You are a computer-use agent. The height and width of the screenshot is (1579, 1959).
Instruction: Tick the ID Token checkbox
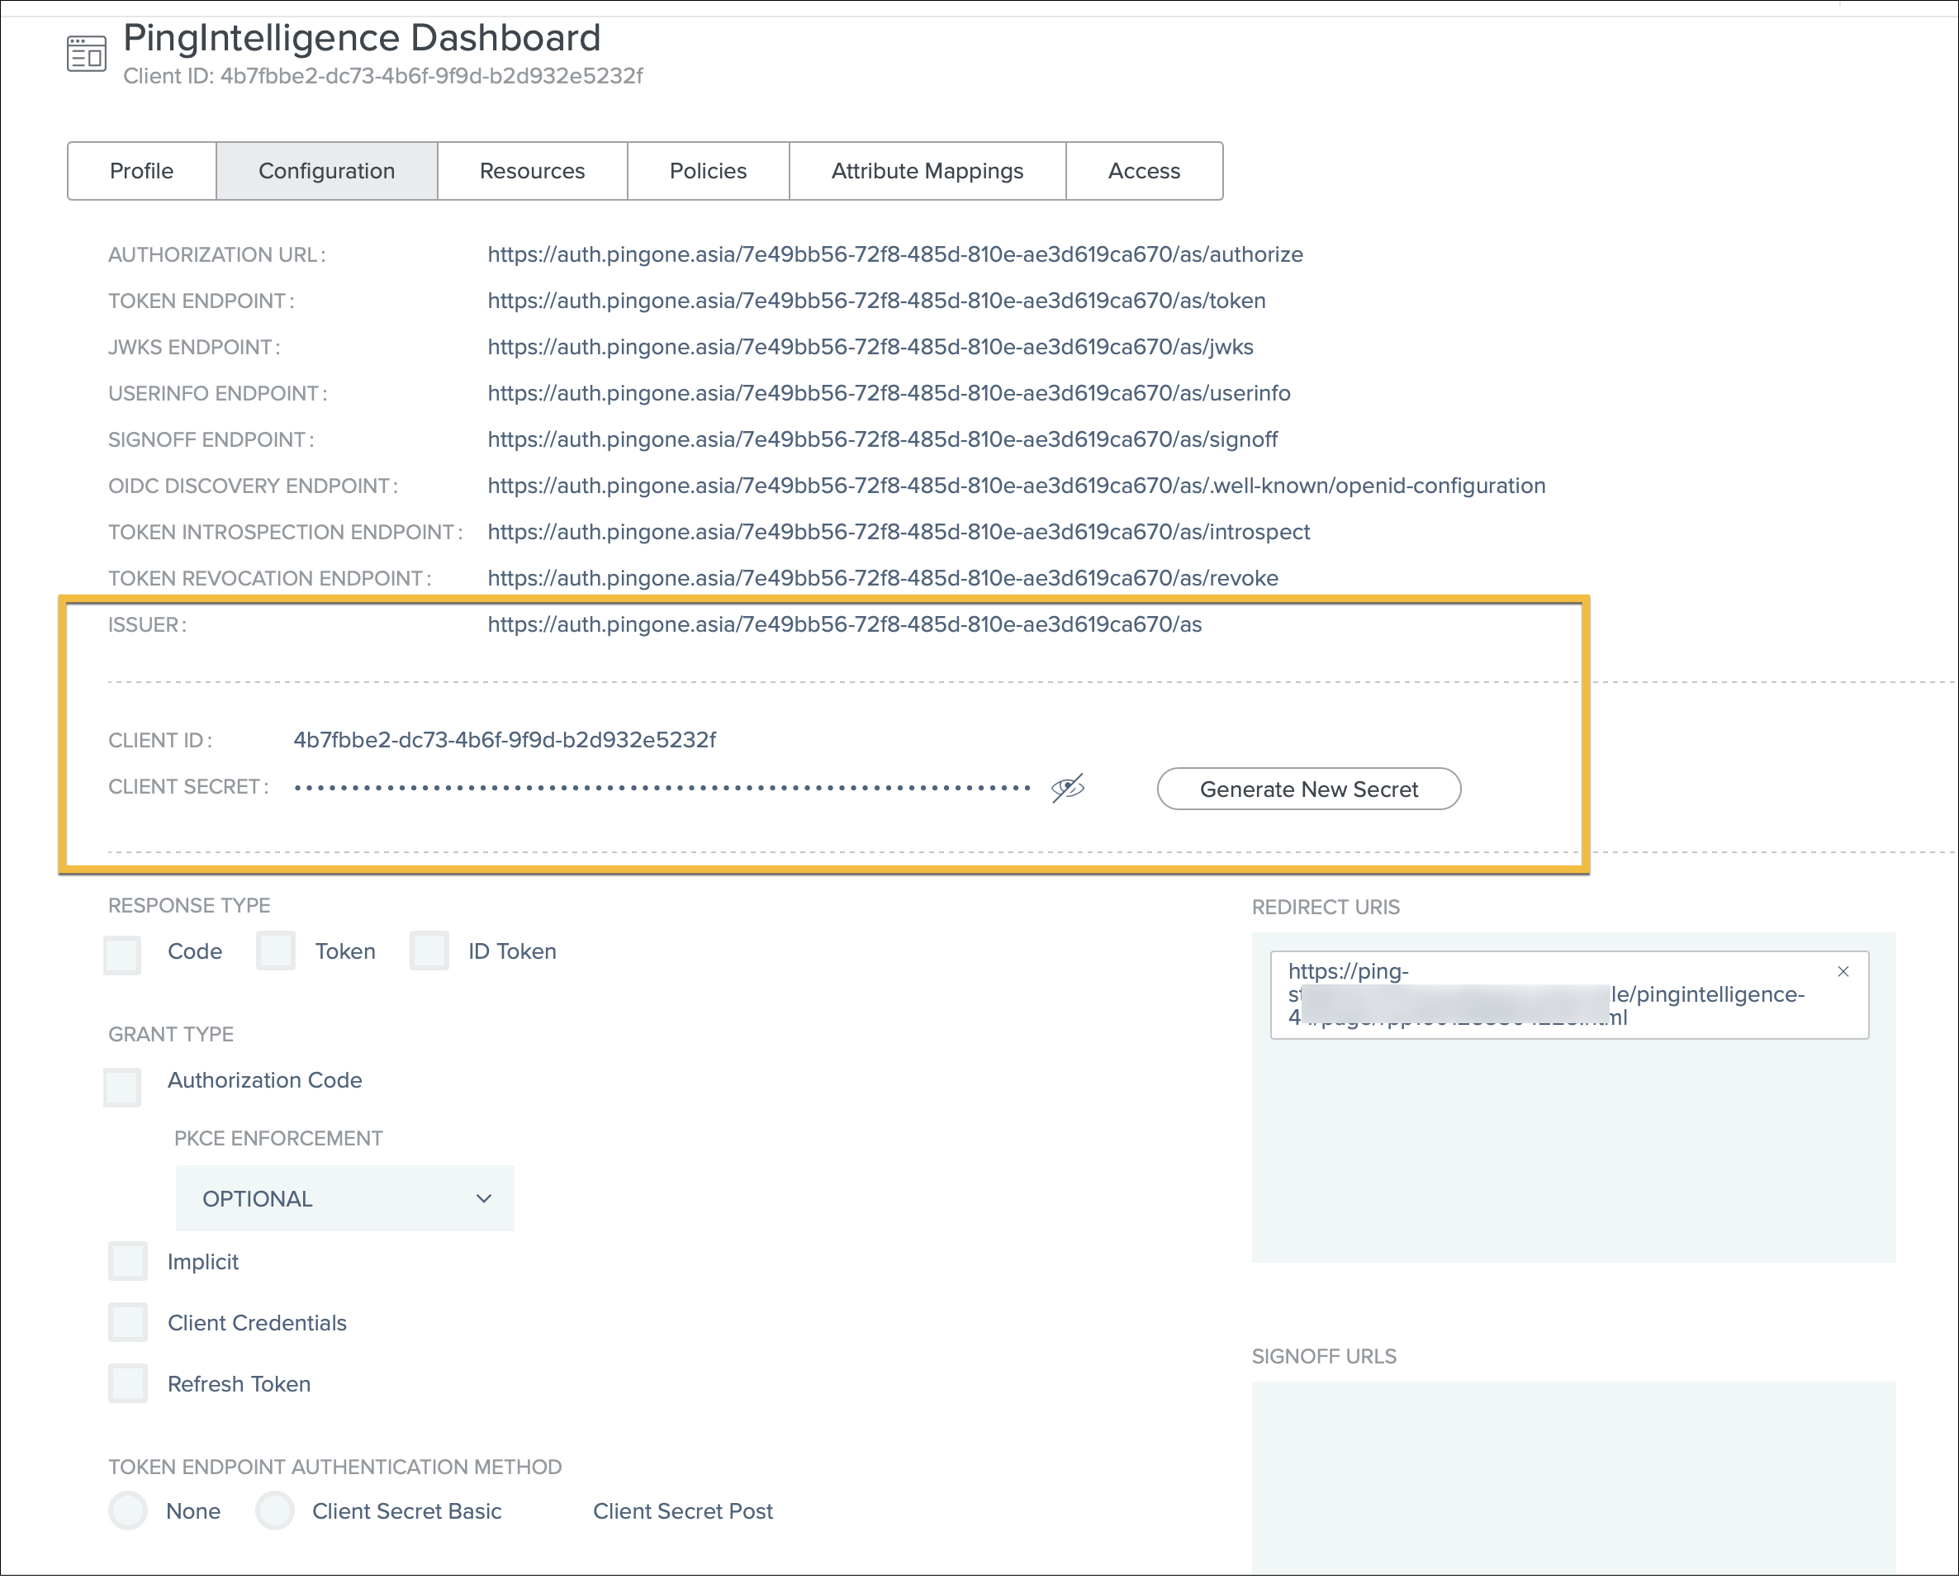pyautogui.click(x=429, y=951)
